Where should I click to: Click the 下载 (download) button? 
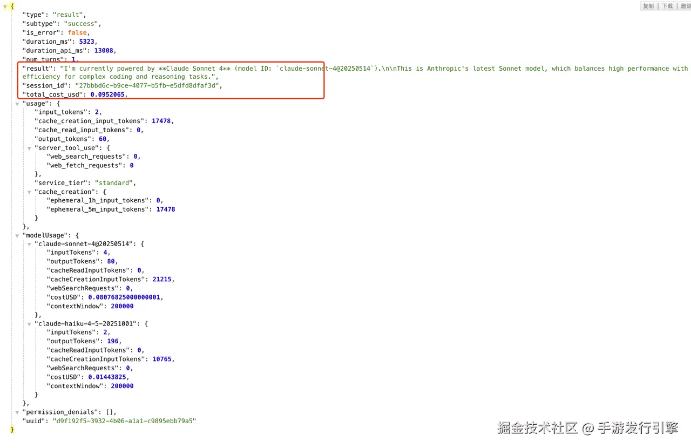(668, 6)
